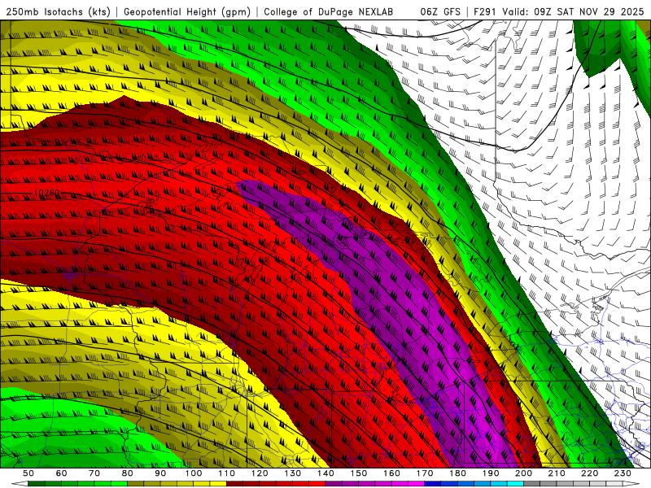Screen dimensions: 651x488
Task: Click the legend value 150
Action: [359, 473]
